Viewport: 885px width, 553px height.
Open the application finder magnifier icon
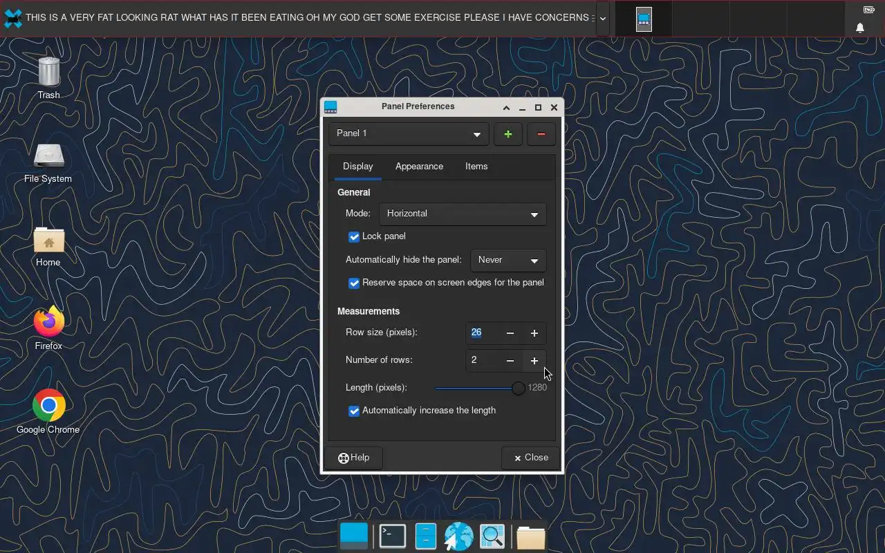coord(492,536)
